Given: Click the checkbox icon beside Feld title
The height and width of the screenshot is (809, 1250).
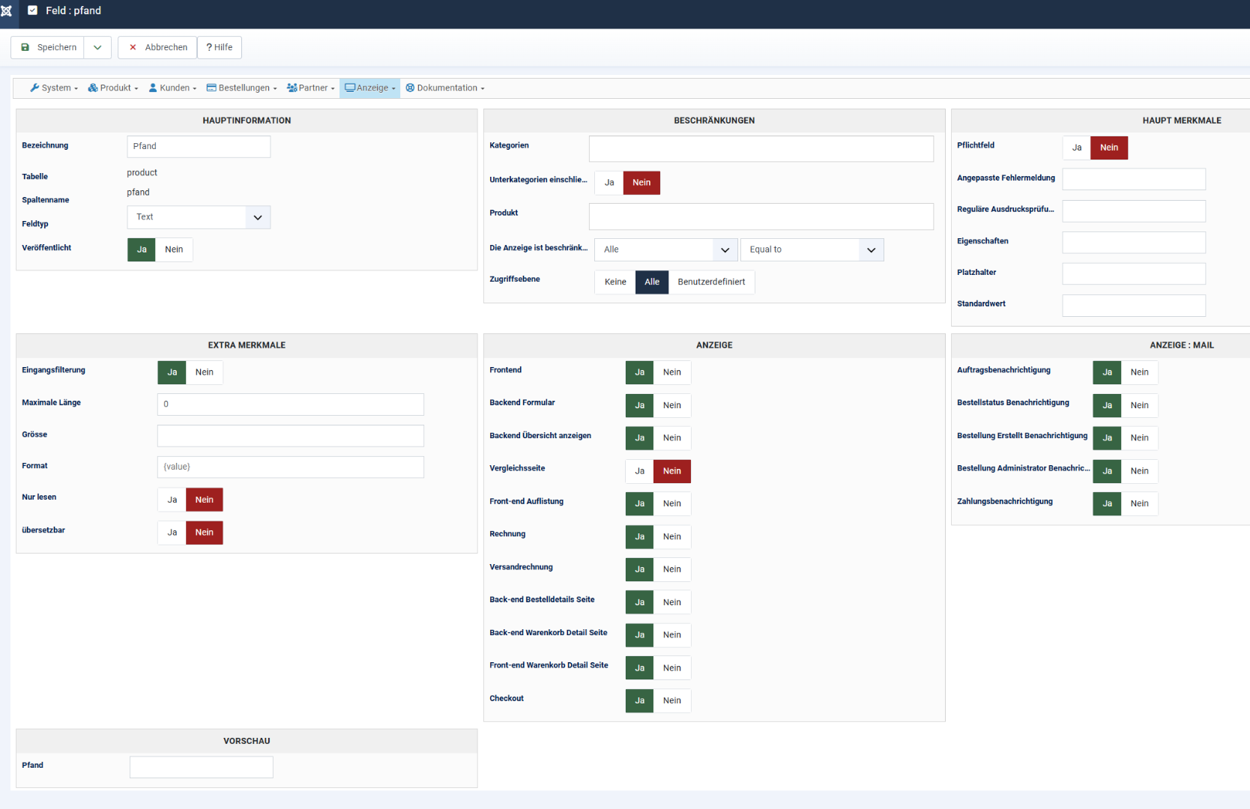Looking at the screenshot, I should (x=32, y=10).
